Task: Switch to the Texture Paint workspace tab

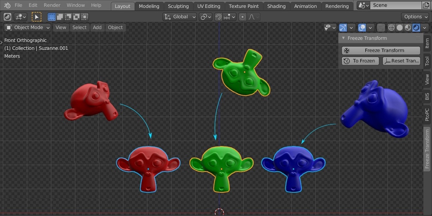Action: 244,6
